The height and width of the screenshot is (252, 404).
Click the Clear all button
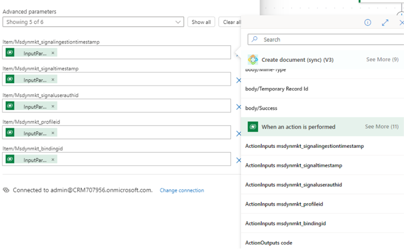click(230, 22)
